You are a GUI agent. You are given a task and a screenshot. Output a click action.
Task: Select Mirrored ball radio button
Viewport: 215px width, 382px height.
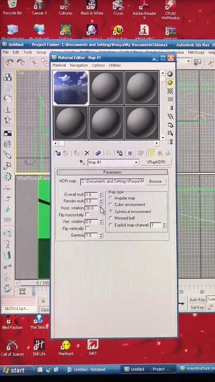pyautogui.click(x=111, y=218)
